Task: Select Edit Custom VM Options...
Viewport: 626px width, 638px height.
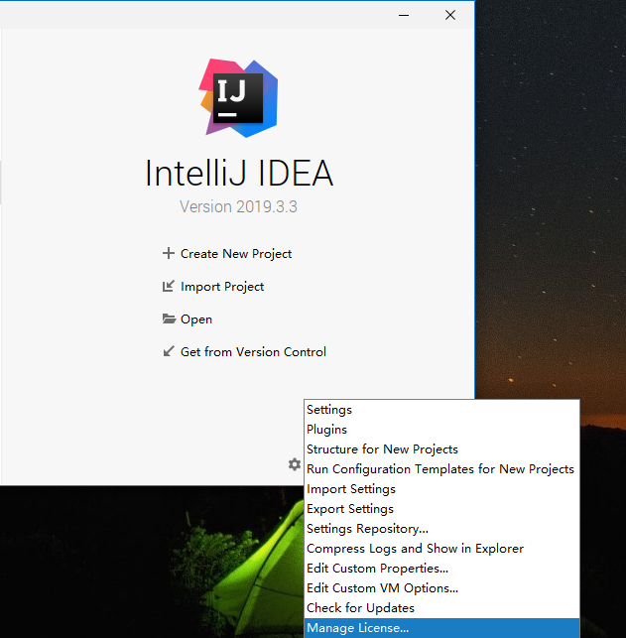Action: tap(441, 588)
